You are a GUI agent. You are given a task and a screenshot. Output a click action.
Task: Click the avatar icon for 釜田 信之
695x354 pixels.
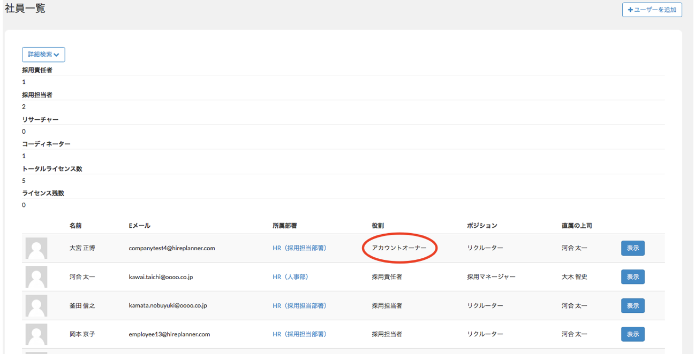36,306
